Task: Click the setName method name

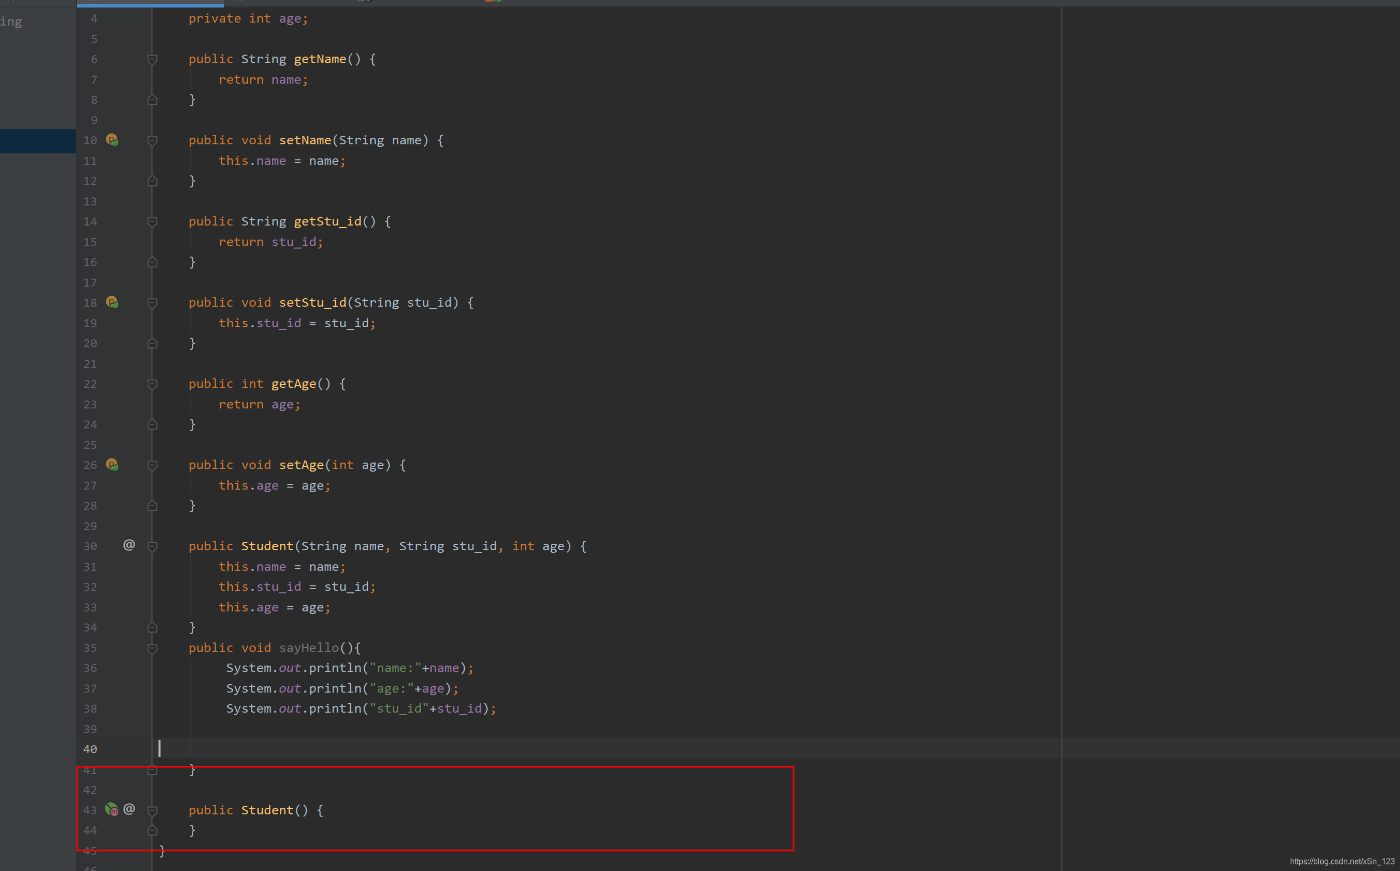Action: click(x=305, y=140)
